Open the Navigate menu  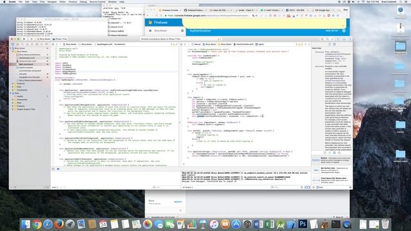[x=51, y=1]
